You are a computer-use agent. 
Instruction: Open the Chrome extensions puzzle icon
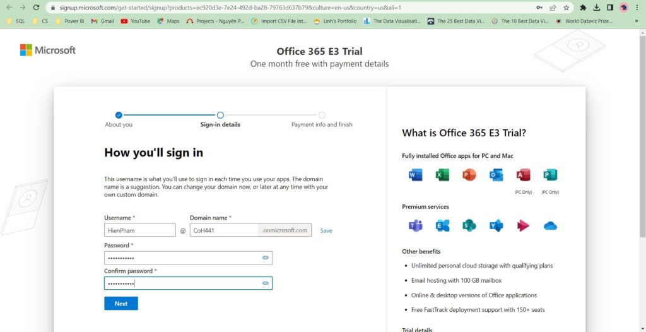point(583,8)
